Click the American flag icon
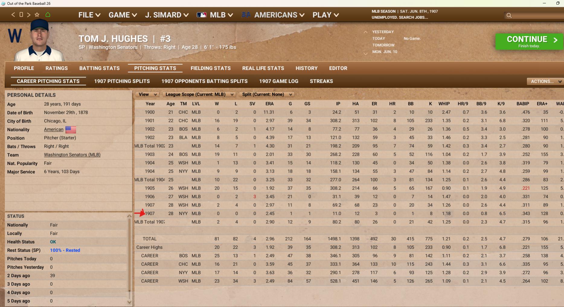 [x=71, y=130]
